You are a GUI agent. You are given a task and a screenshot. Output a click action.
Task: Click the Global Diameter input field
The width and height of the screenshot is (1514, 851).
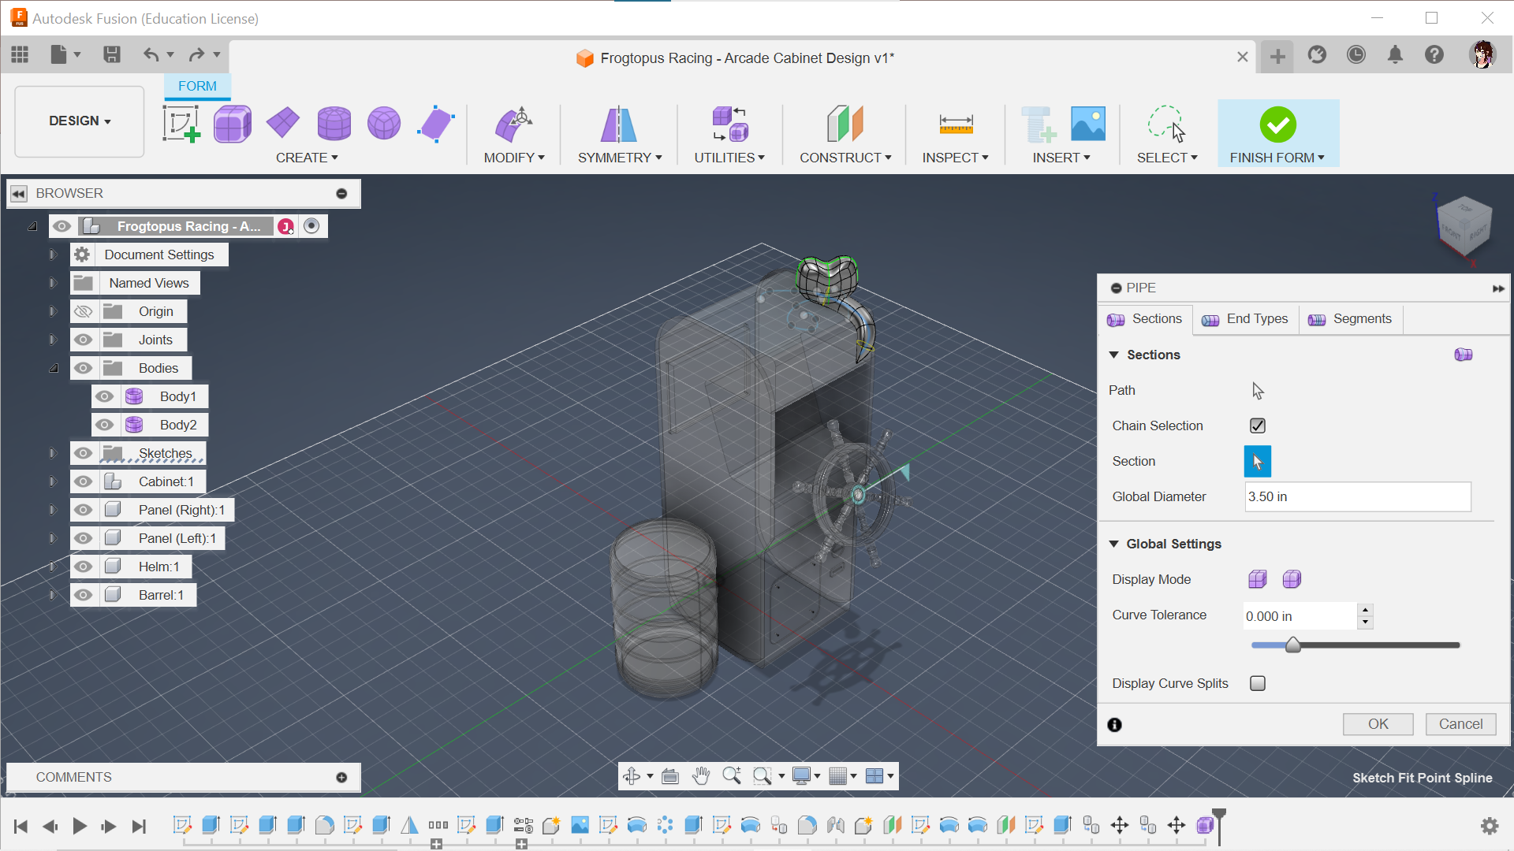pos(1358,496)
